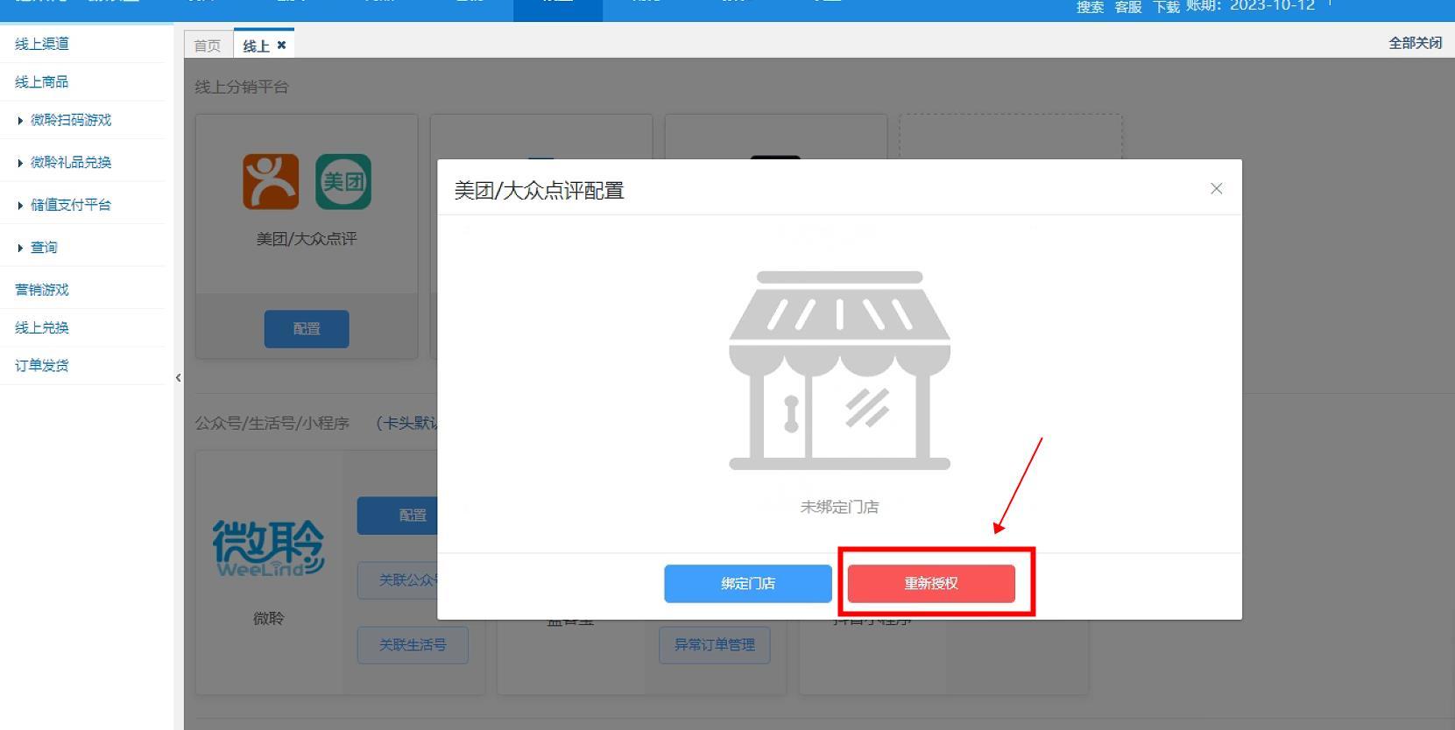
Task: Click the 绑定门店 button
Action: pos(748,584)
